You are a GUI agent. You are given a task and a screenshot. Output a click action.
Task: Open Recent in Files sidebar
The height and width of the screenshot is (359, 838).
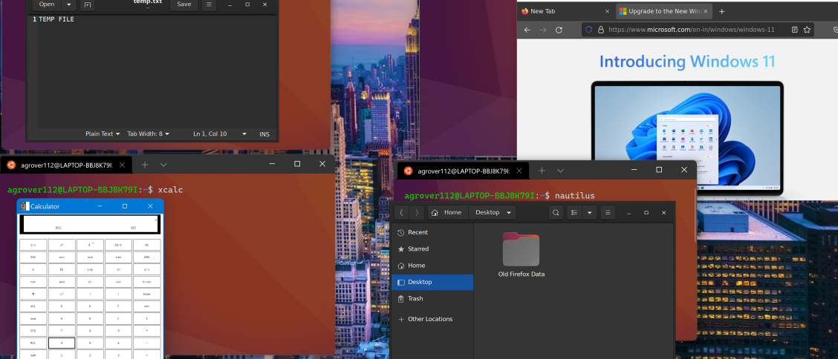pyautogui.click(x=432, y=233)
